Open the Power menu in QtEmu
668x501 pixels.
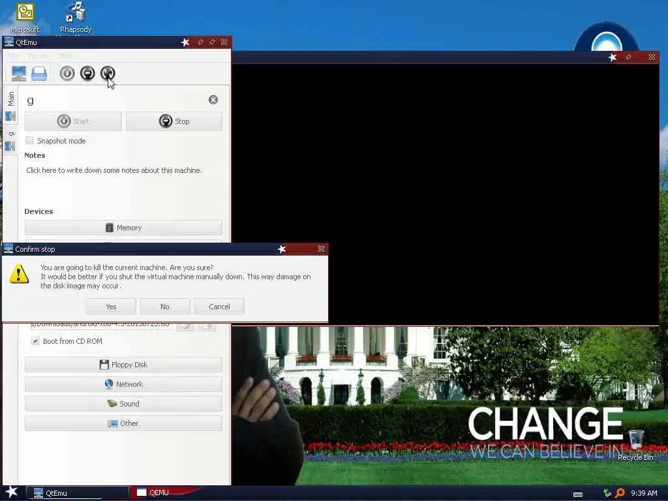pyautogui.click(x=37, y=55)
